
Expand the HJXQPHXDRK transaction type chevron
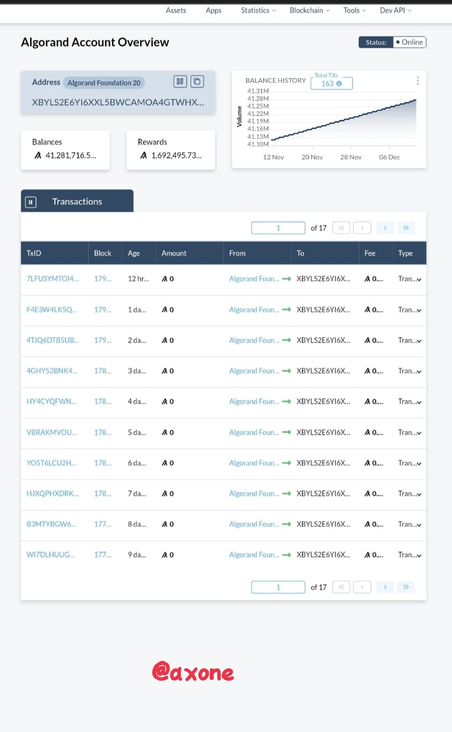(x=419, y=494)
